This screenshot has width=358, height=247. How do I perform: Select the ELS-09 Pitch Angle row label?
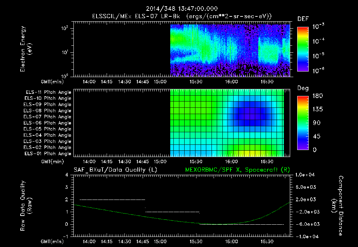[x=48, y=105]
